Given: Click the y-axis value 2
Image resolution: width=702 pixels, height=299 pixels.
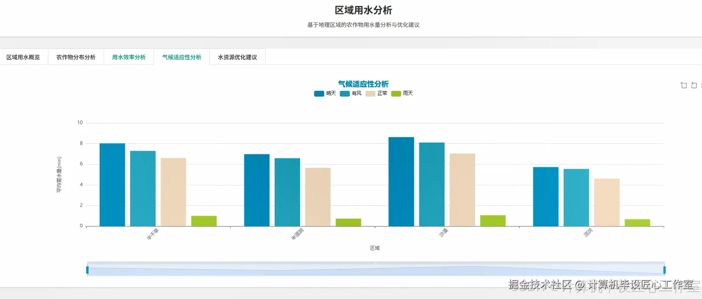Looking at the screenshot, I should 82,205.
